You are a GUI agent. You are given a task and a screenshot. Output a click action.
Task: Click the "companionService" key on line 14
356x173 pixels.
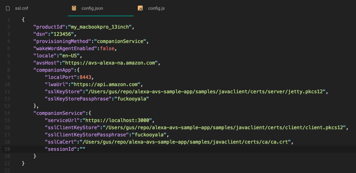[x=59, y=113]
